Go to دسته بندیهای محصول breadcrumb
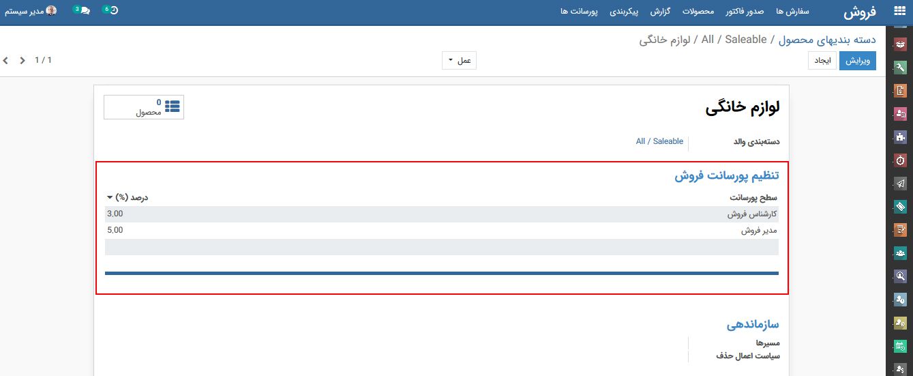Viewport: 913px width, 376px height. pyautogui.click(x=826, y=40)
